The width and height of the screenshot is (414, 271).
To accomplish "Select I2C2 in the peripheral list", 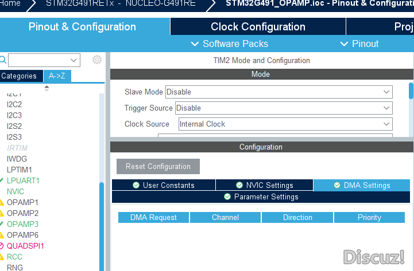I will tap(14, 104).
